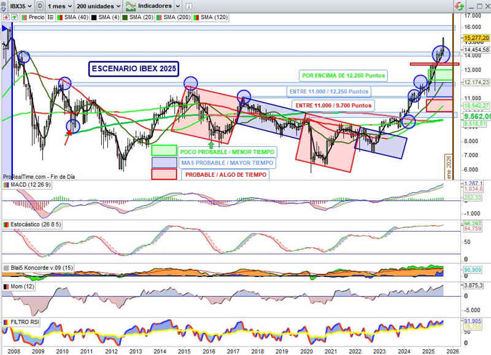This screenshot has width=491, height=355.
Task: Select the ENTRE 11.000 / 12.250 Puntos note
Action: (x=328, y=92)
